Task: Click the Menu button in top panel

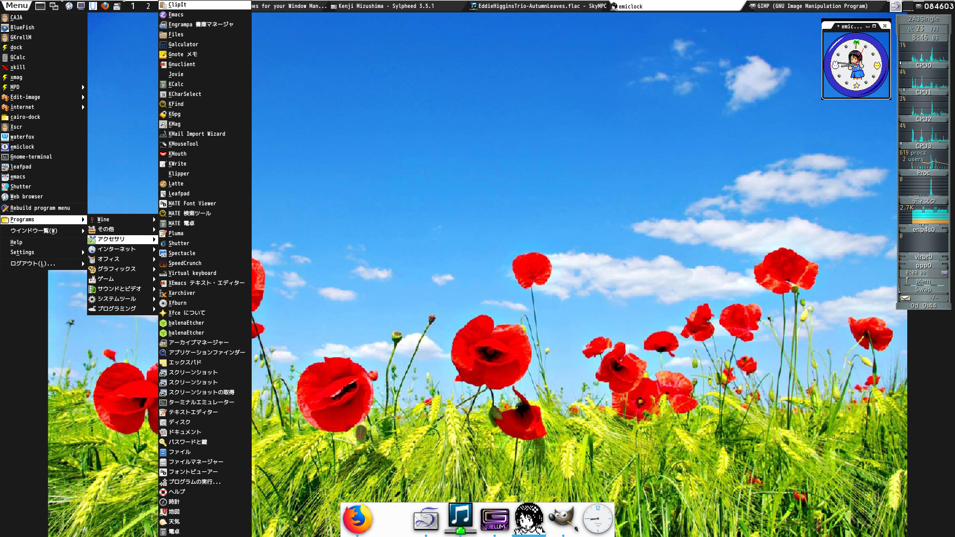Action: (16, 5)
